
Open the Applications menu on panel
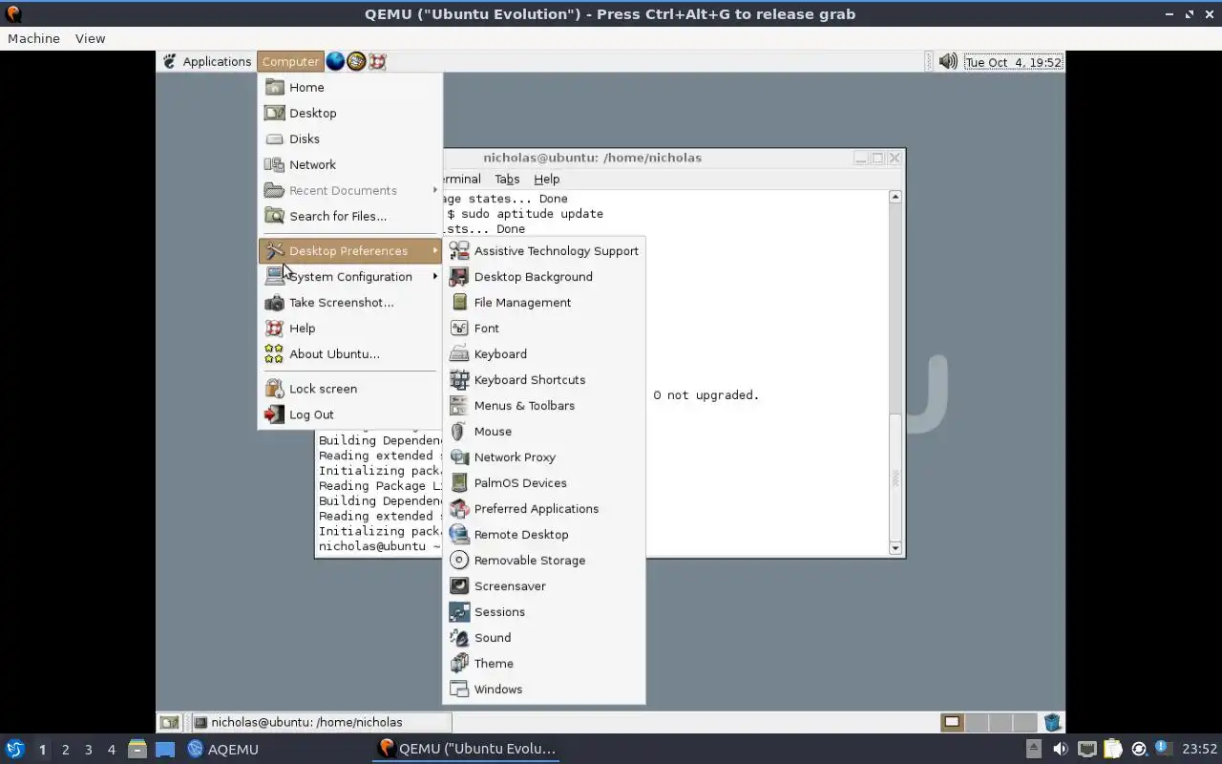[x=207, y=61]
